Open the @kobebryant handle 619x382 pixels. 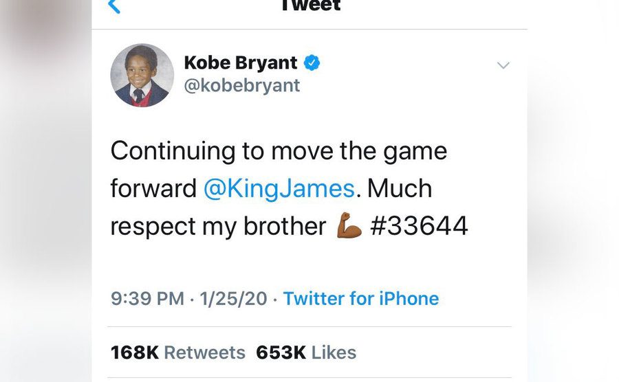tap(242, 85)
